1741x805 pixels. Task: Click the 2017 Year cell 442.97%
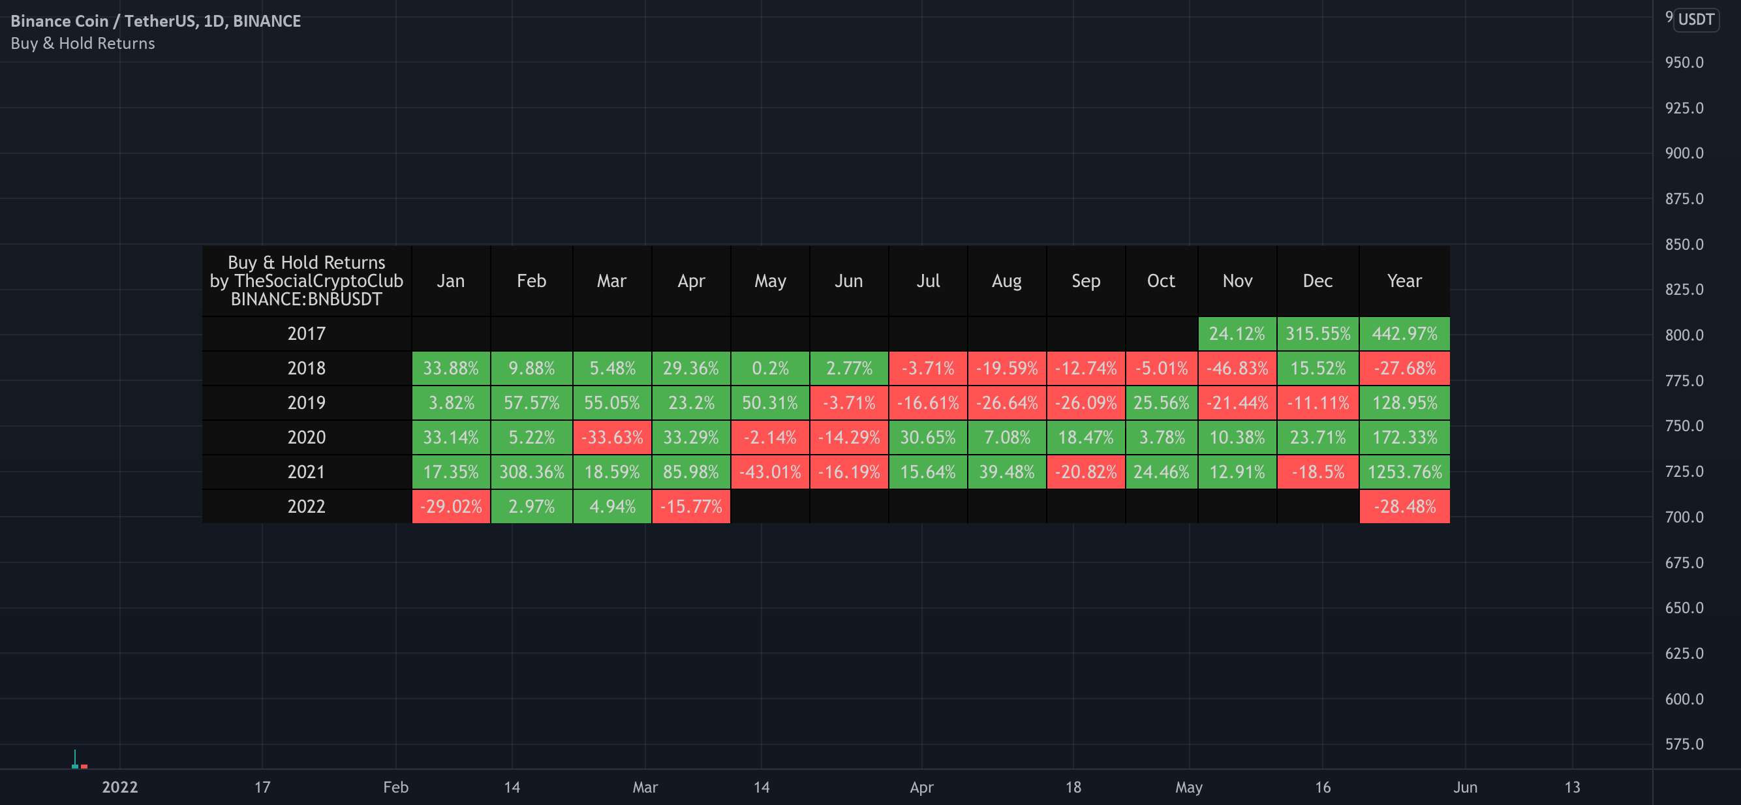pos(1404,334)
